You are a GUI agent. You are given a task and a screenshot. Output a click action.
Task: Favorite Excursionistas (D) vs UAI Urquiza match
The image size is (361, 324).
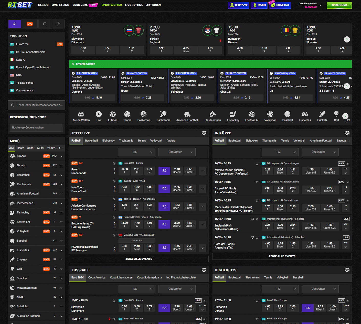[x=114, y=217]
